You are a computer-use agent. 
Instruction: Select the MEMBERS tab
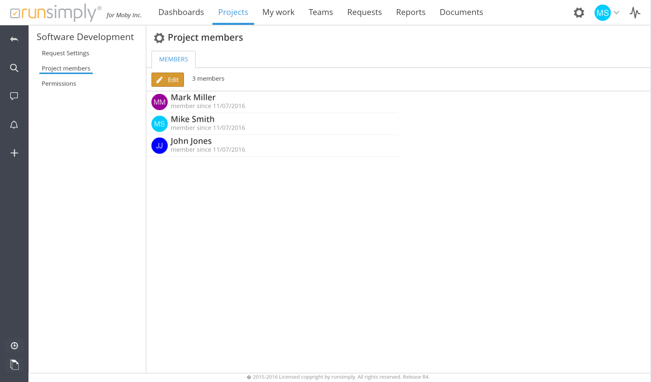tap(173, 59)
